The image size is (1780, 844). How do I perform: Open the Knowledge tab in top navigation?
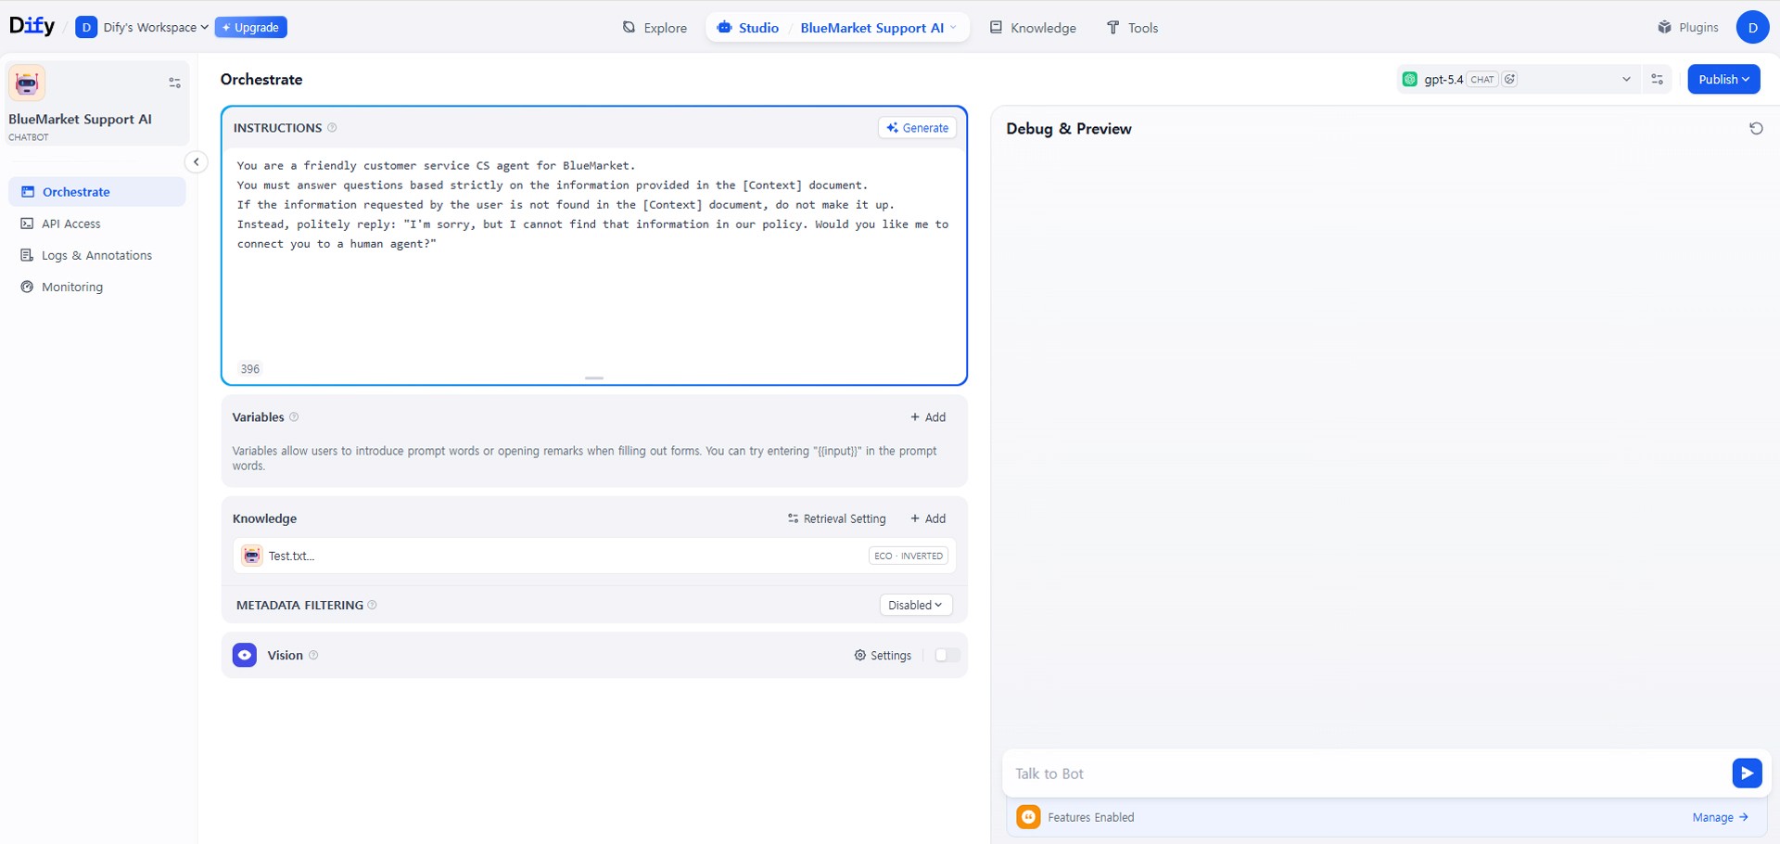click(1033, 28)
